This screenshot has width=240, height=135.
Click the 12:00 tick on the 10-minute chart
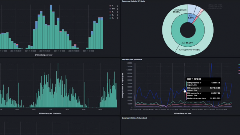pos(50,110)
